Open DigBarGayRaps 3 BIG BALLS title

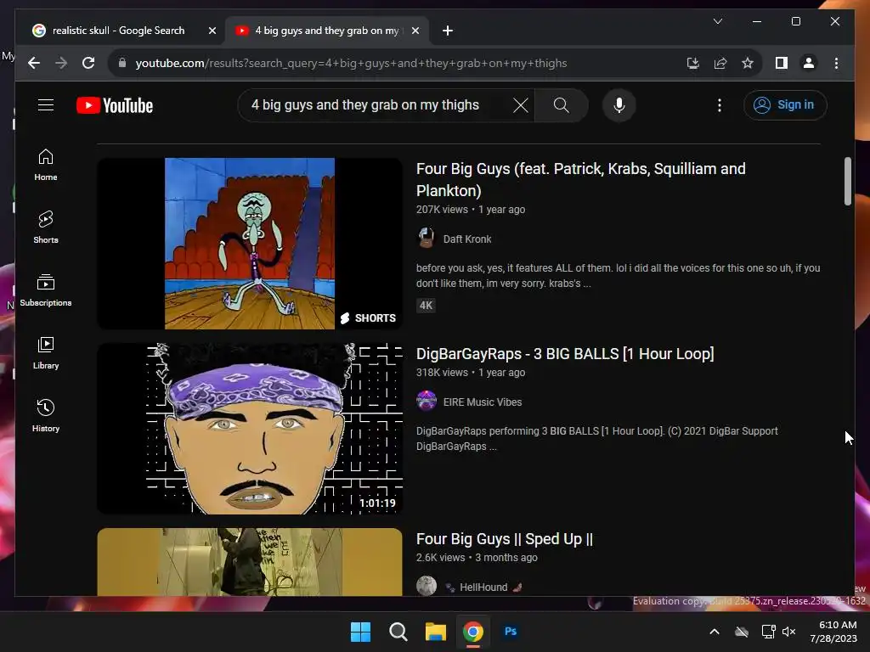tap(565, 354)
